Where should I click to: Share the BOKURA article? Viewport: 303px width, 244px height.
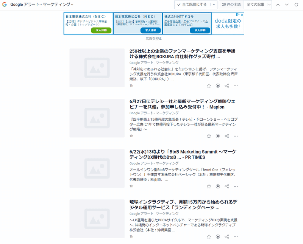coord(227,86)
